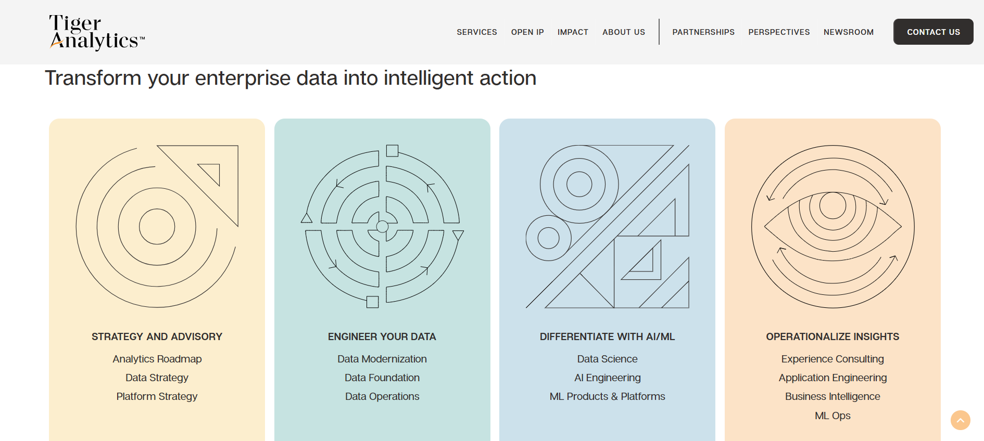Open the Perspectives menu item
This screenshot has width=984, height=441.
click(779, 32)
